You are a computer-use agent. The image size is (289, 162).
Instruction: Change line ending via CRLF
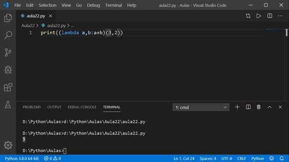[242, 158]
